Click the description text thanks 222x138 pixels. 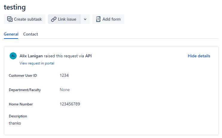(15, 123)
